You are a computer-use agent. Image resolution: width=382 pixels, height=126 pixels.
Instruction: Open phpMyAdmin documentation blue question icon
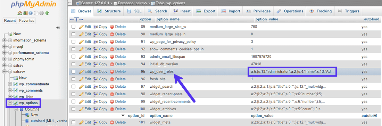[x=31, y=13]
